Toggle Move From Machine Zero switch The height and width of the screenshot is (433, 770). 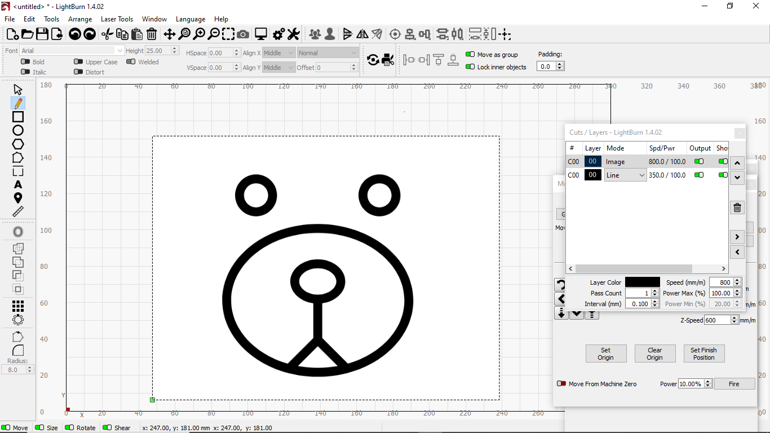click(561, 384)
